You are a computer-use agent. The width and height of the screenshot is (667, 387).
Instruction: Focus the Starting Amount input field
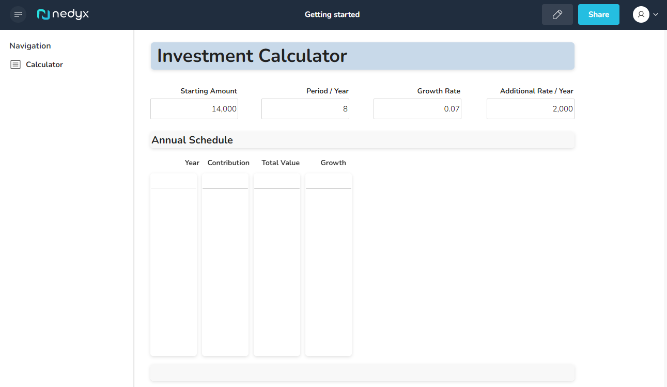click(x=194, y=109)
